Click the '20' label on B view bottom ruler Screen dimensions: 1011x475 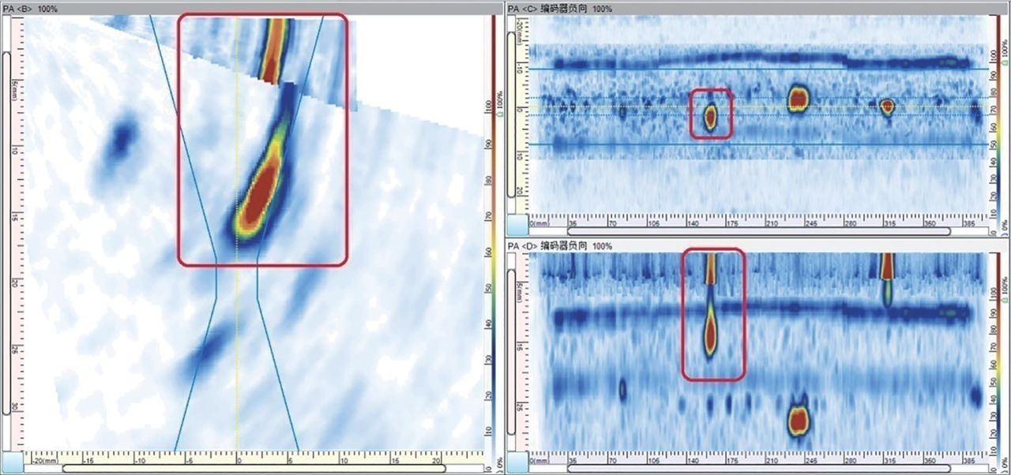pos(437,459)
